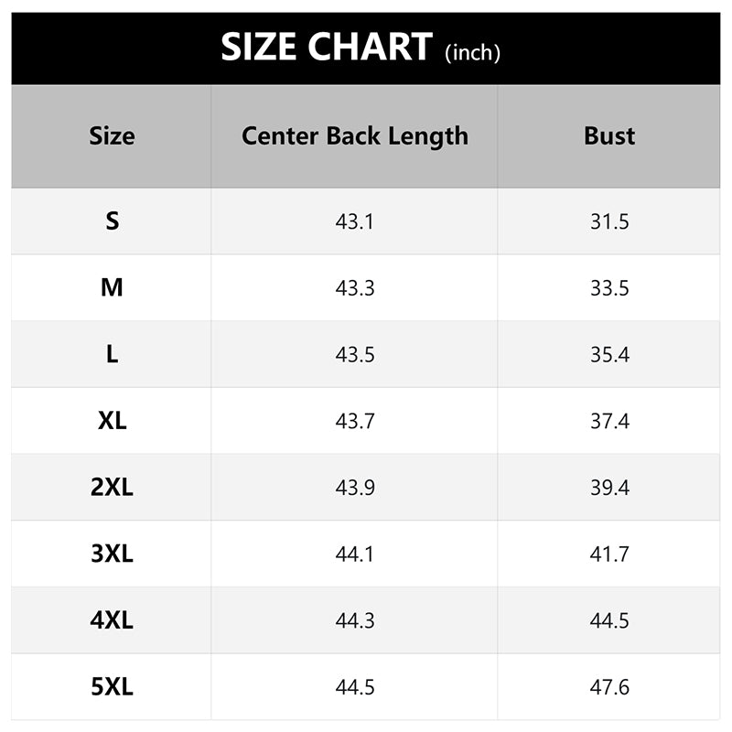Image resolution: width=732 pixels, height=732 pixels.
Task: Pick the 4XL size label
Action: (112, 620)
